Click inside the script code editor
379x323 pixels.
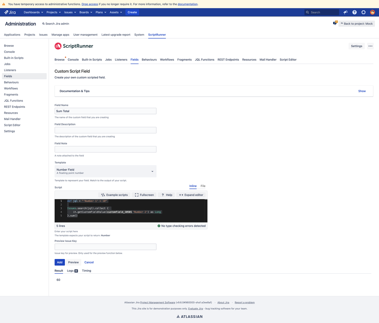131,211
